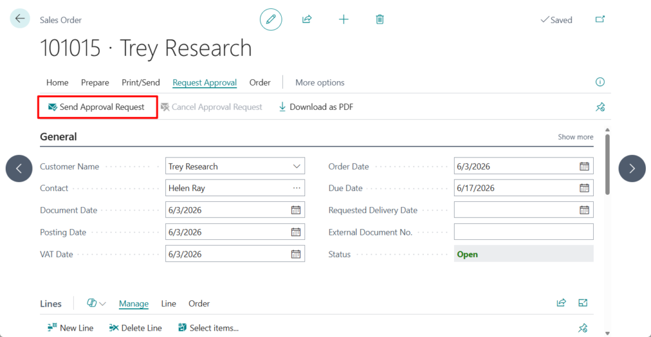Click the vertical scrollbar
The image size is (651, 337).
coord(608,164)
